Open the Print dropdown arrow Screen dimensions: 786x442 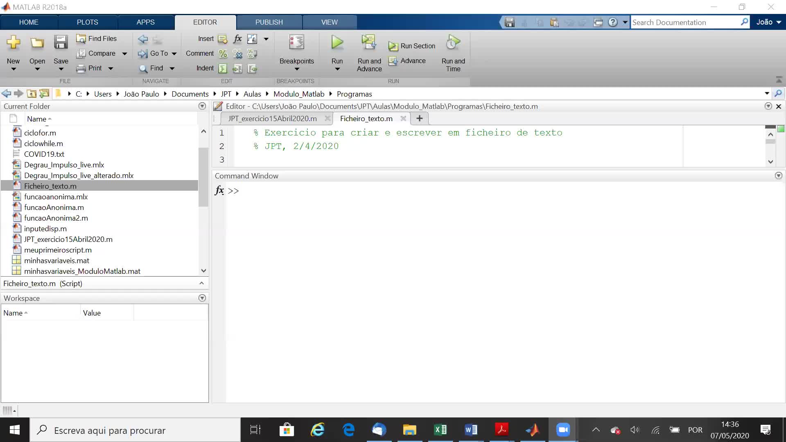tap(111, 68)
